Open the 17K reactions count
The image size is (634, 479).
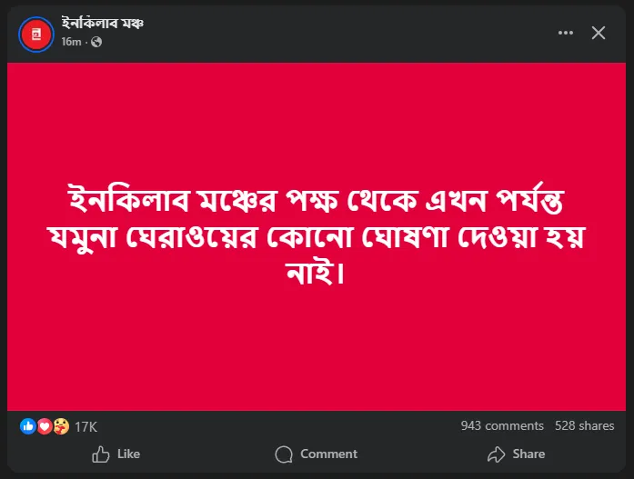pyautogui.click(x=86, y=425)
